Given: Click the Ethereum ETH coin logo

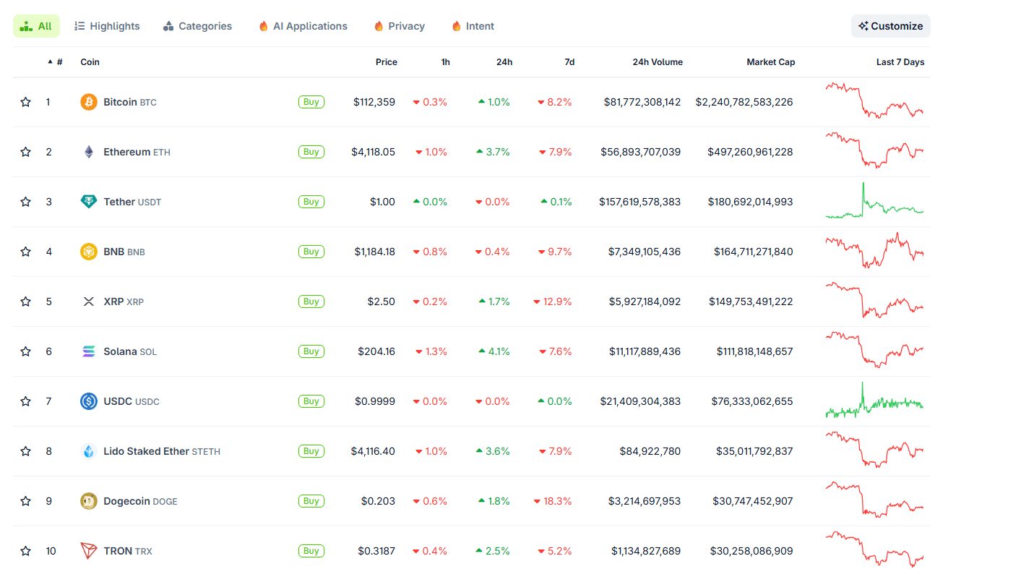Looking at the screenshot, I should (x=88, y=152).
